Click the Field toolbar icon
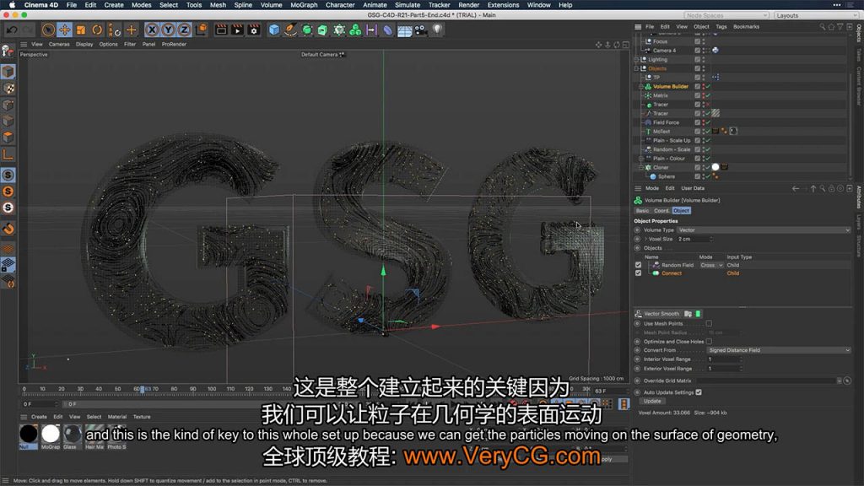Image resolution: width=864 pixels, height=486 pixels. pos(371,30)
